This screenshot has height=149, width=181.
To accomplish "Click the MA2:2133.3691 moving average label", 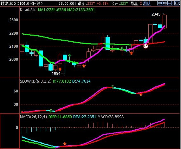I will 81,10.
